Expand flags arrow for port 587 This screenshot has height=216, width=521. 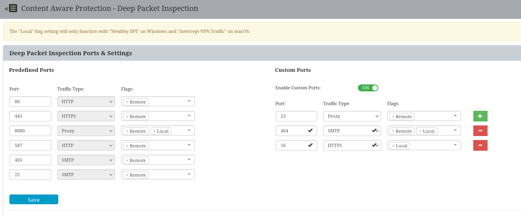click(x=189, y=145)
